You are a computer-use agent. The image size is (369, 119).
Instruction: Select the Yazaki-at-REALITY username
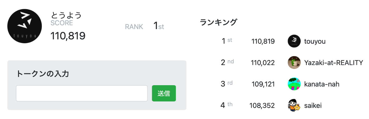pos(334,63)
